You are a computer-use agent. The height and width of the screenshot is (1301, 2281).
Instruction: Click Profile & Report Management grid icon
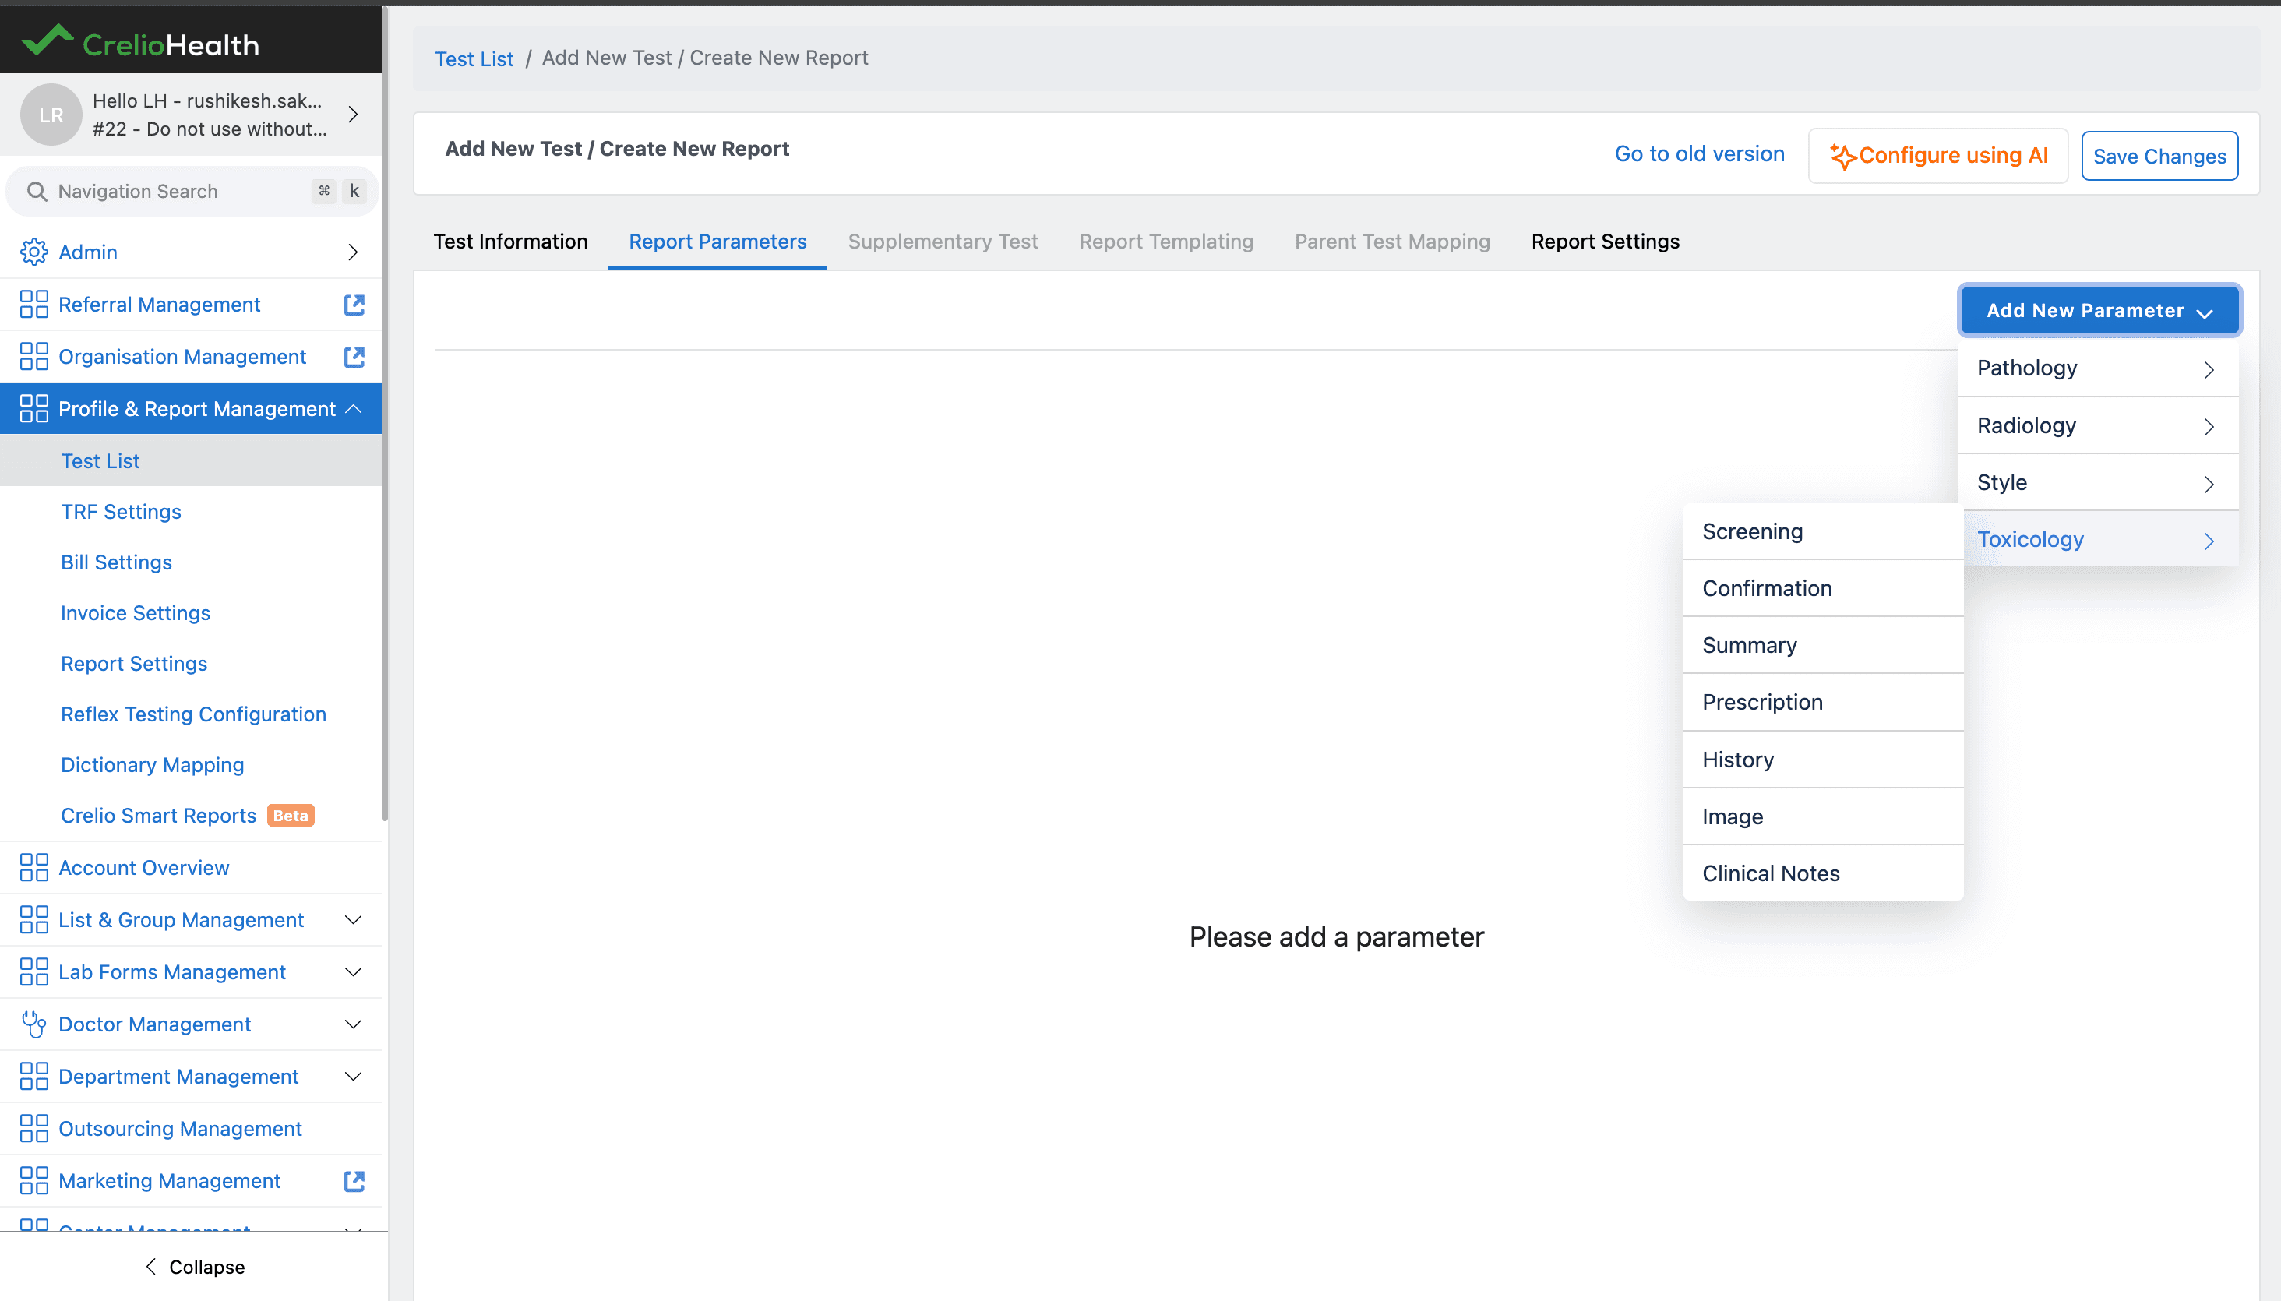pyautogui.click(x=34, y=408)
